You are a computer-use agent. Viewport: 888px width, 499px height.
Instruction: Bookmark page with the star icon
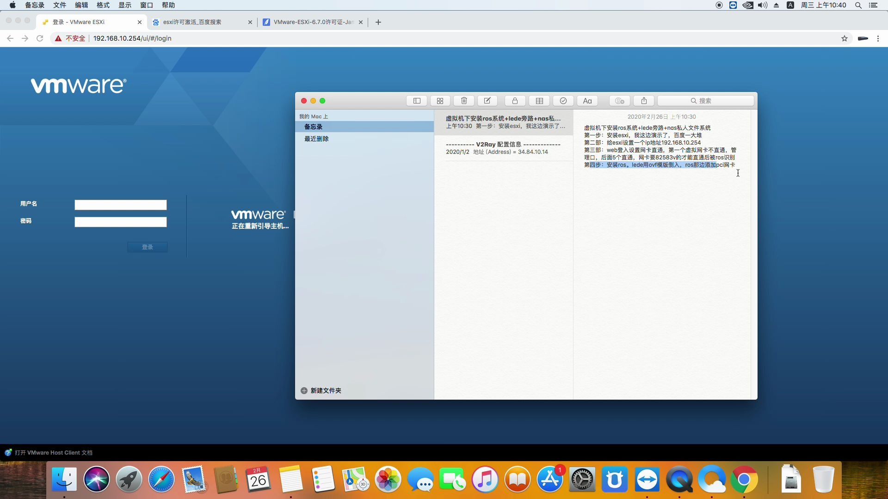point(845,38)
